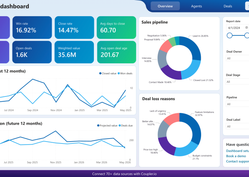Select the Win rate 16.92% card
Image resolution: width=249 pixels, height=177 pixels.
tap(32, 27)
